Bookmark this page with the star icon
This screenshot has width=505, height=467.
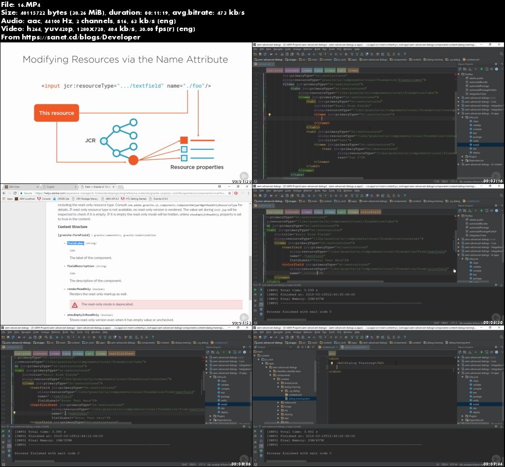pos(230,193)
